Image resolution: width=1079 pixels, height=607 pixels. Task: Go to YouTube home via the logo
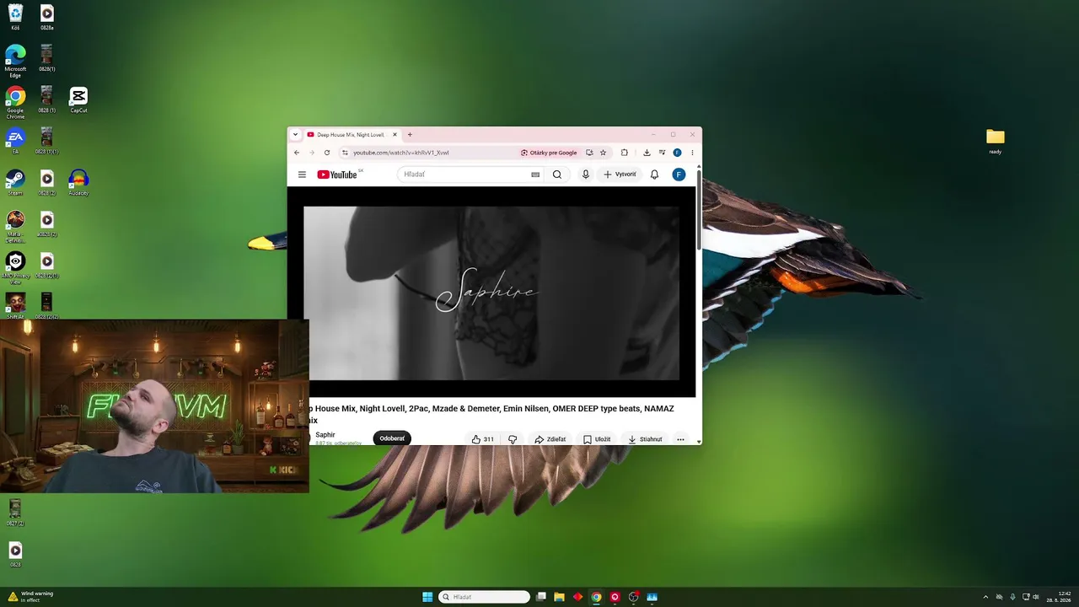[x=337, y=175]
